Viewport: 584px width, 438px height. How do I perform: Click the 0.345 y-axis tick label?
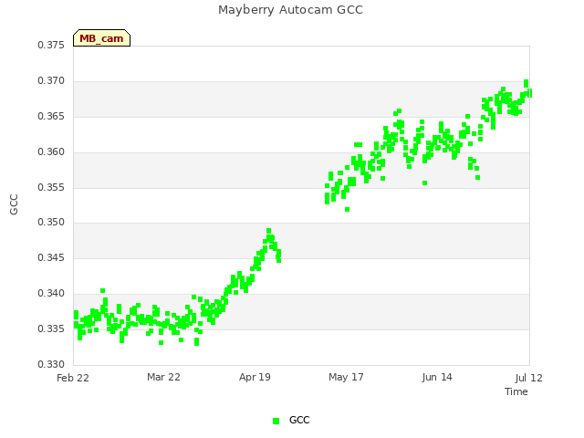(51, 257)
